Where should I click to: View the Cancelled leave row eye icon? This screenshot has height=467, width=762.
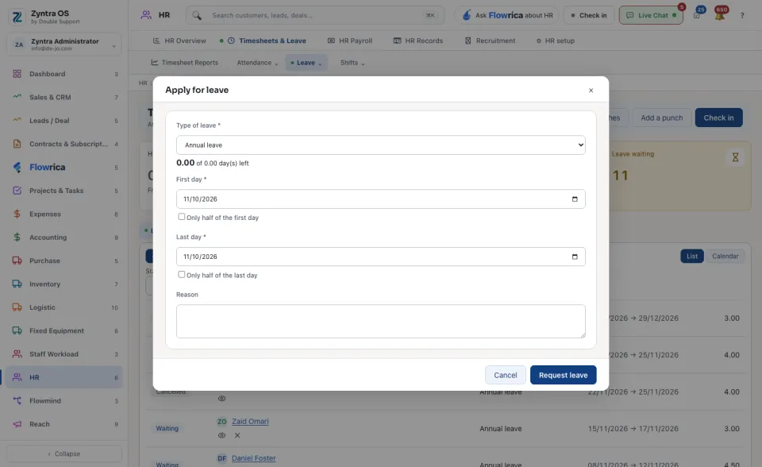pos(221,399)
